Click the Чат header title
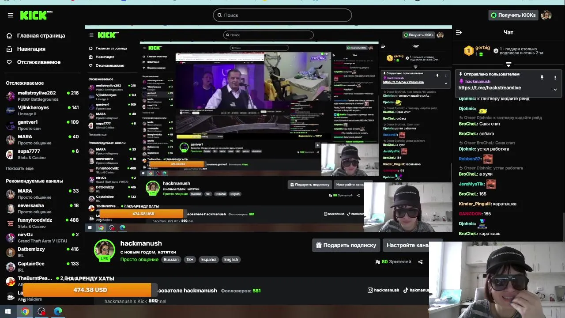Image resolution: width=565 pixels, height=318 pixels. 508,32
